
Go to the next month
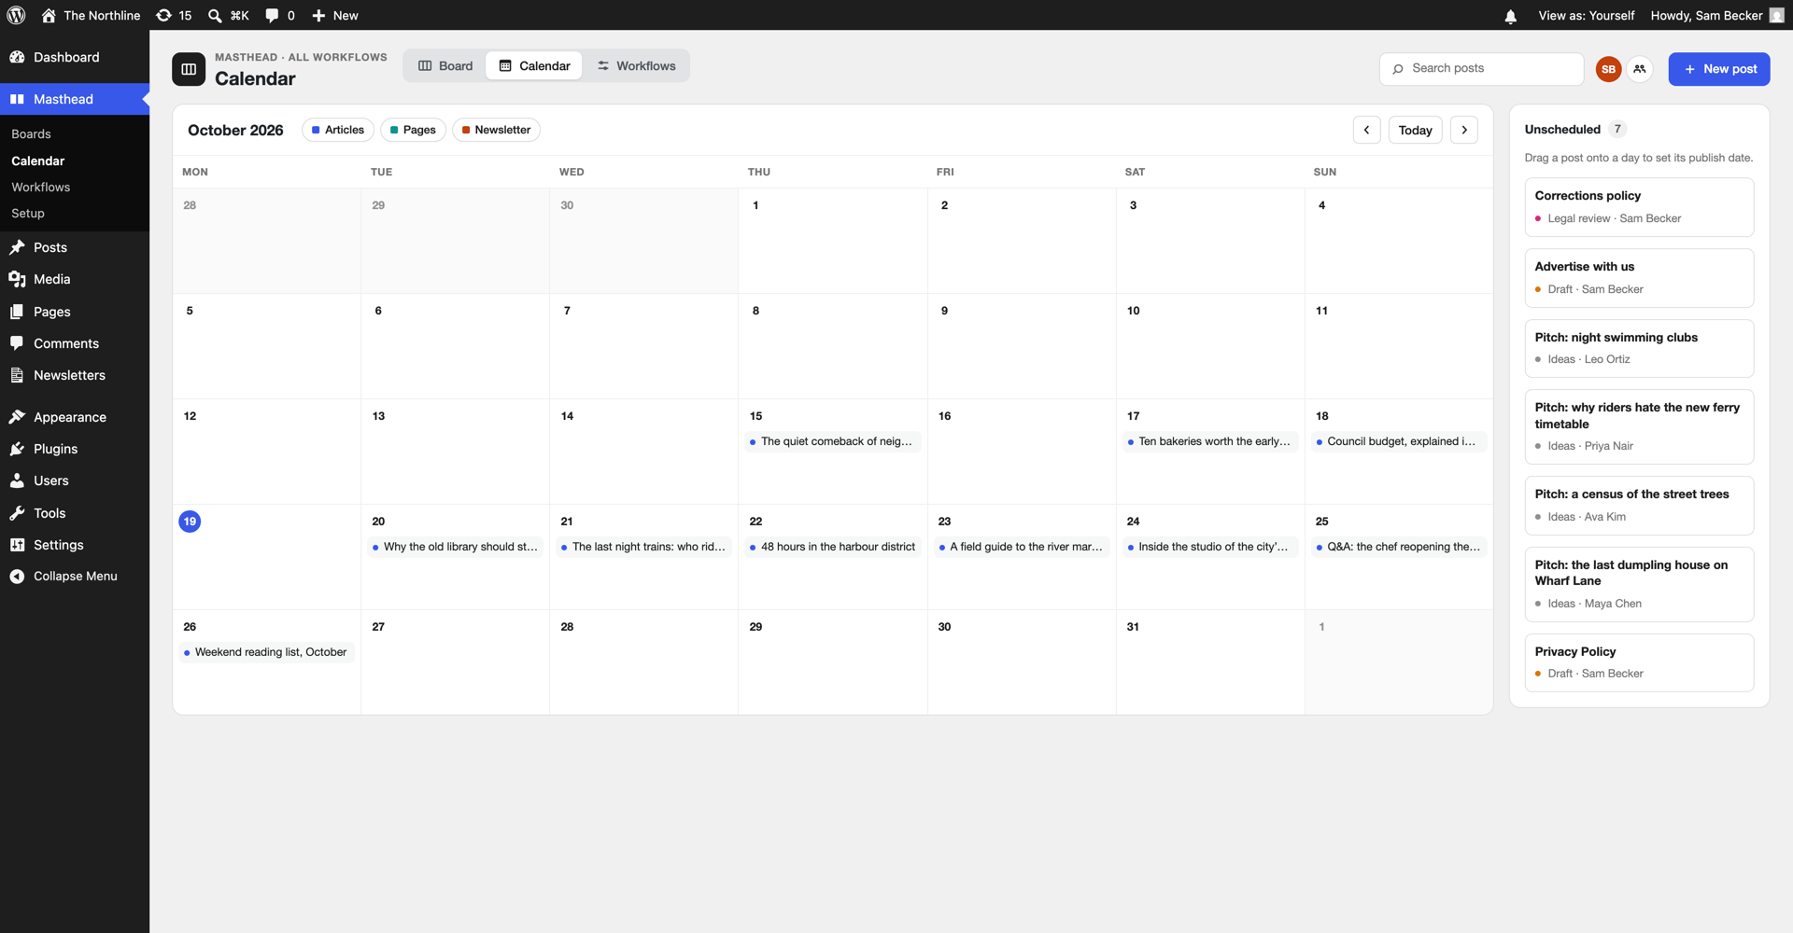[1464, 130]
